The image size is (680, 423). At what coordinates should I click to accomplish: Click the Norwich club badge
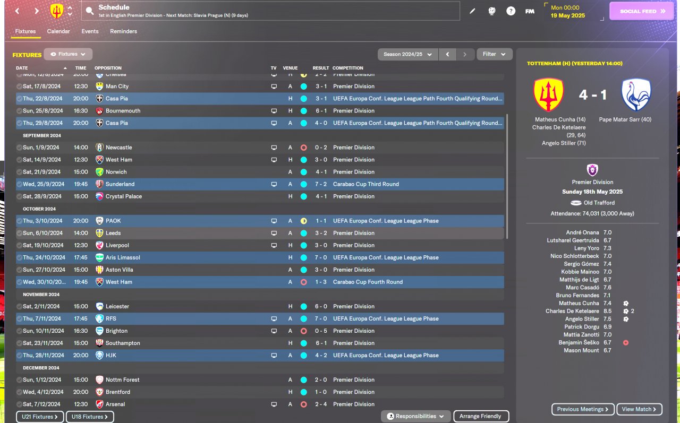coord(99,172)
